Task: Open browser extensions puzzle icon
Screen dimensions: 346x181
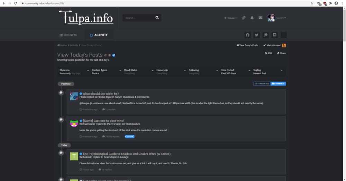Action: click(330, 3)
